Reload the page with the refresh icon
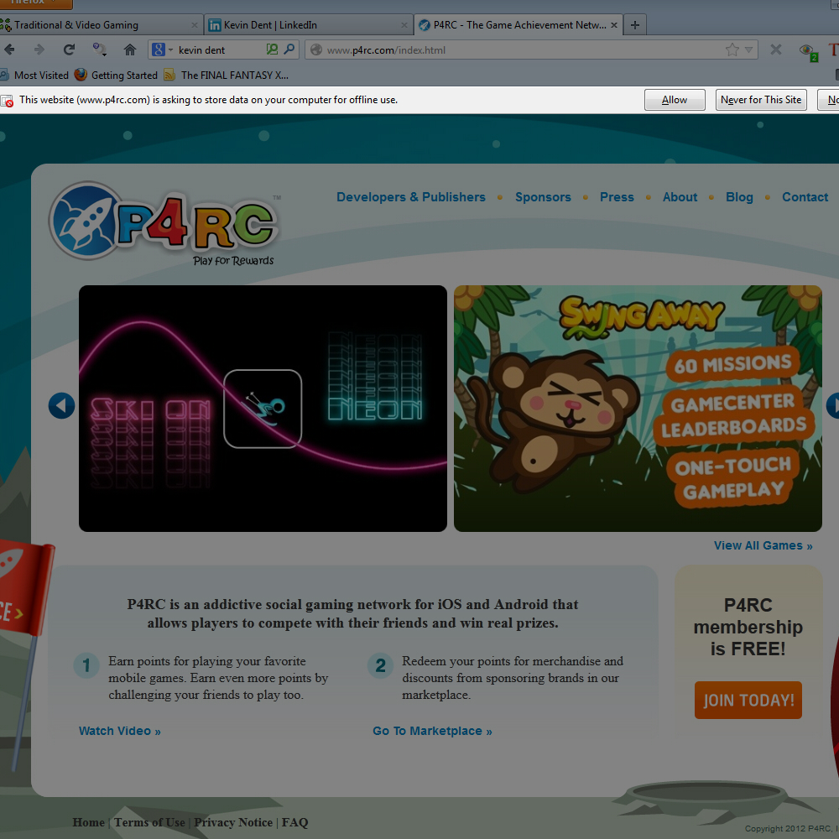The image size is (839, 839). (70, 50)
